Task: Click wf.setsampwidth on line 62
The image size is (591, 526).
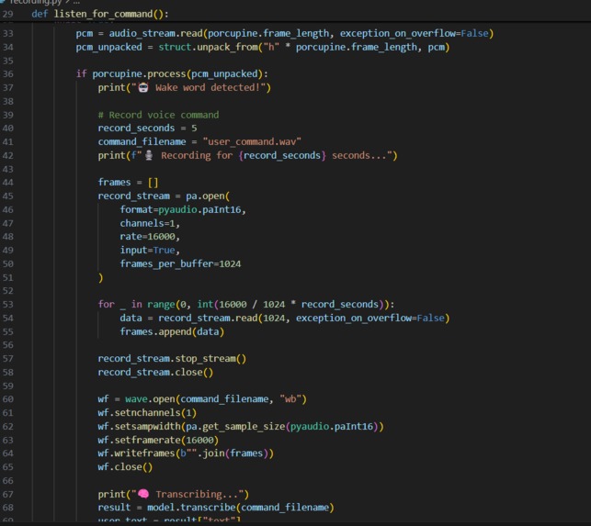Action: pyautogui.click(x=139, y=427)
